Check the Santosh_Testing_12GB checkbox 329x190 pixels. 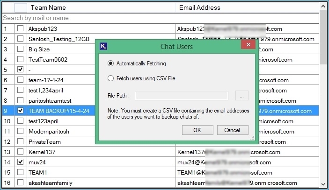pyautogui.click(x=20, y=38)
